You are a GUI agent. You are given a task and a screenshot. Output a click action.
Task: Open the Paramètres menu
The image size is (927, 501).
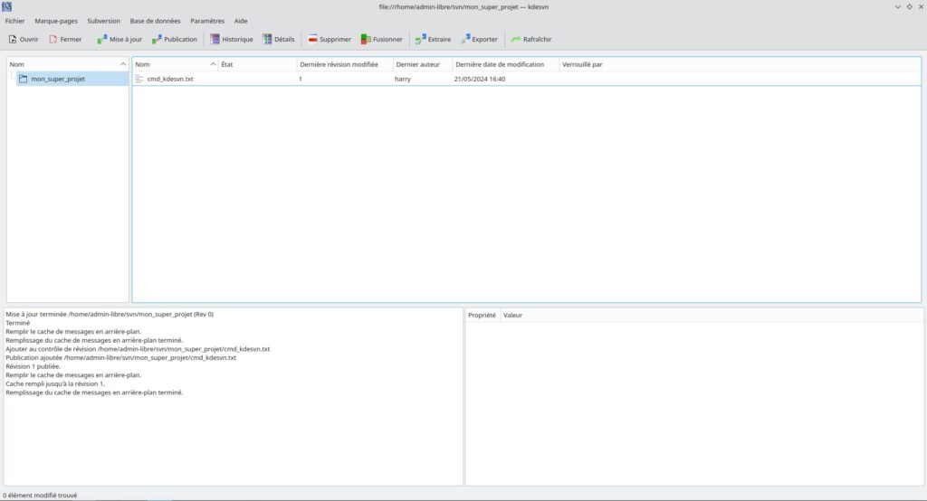(207, 21)
